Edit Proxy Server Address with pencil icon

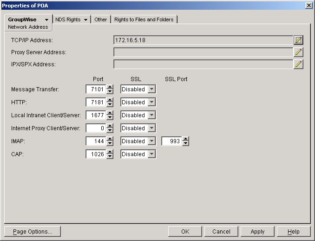(298, 52)
